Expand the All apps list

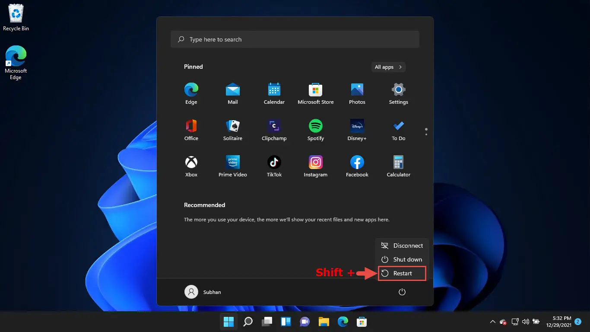[388, 67]
